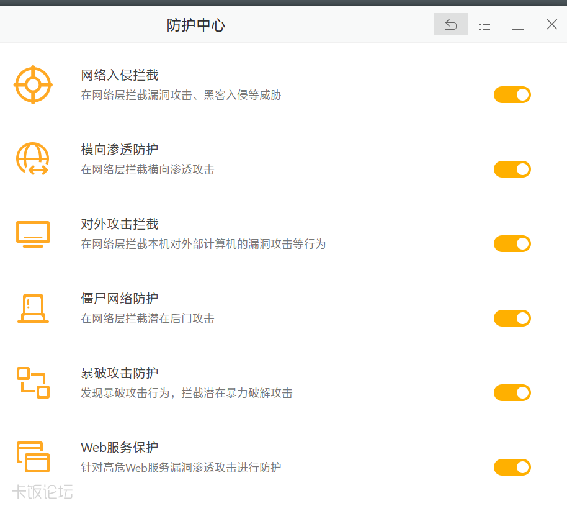Turn off Web服务保护 toggle
Image resolution: width=567 pixels, height=506 pixels.
(x=512, y=468)
